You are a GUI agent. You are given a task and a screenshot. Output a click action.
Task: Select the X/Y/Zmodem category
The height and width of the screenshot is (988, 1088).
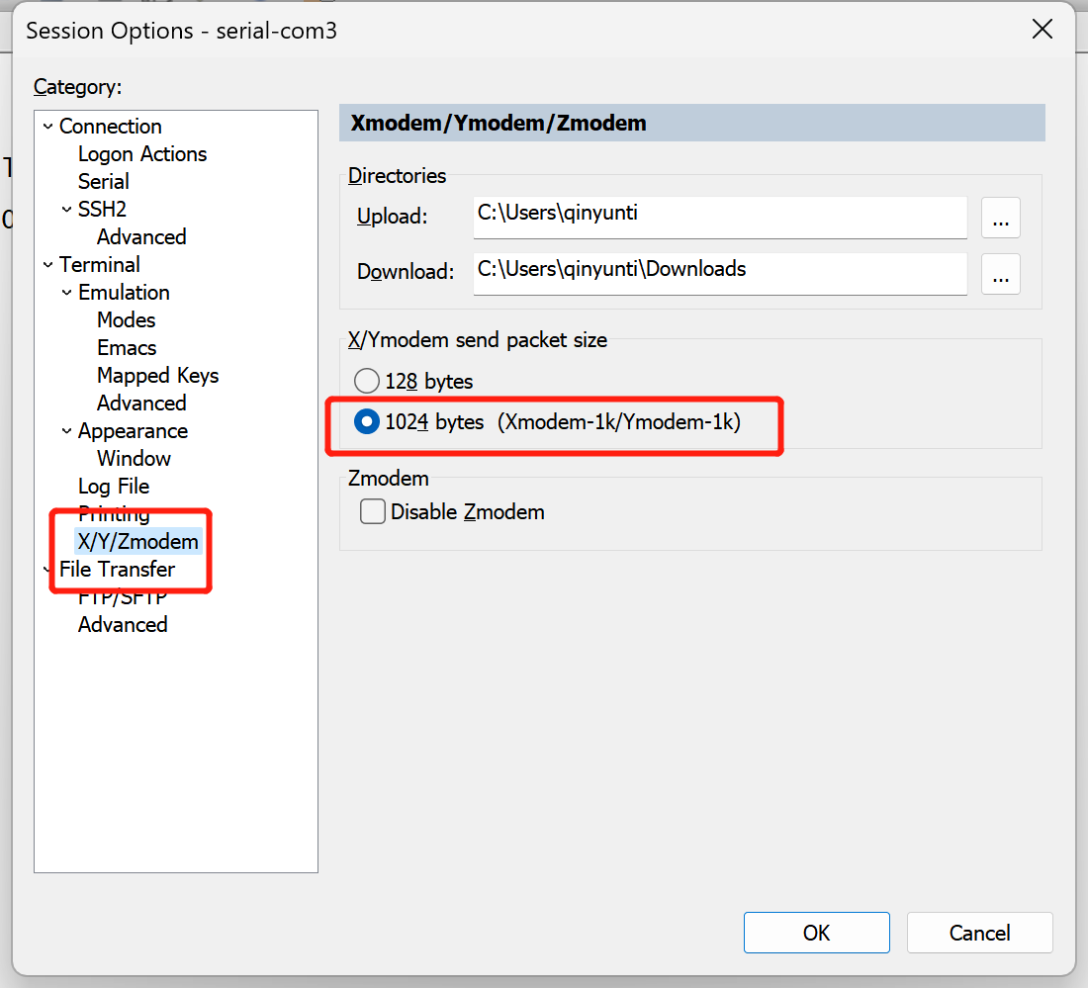pos(137,542)
